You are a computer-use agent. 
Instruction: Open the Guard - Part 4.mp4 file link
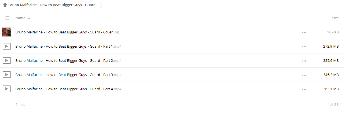pyautogui.click(x=68, y=89)
